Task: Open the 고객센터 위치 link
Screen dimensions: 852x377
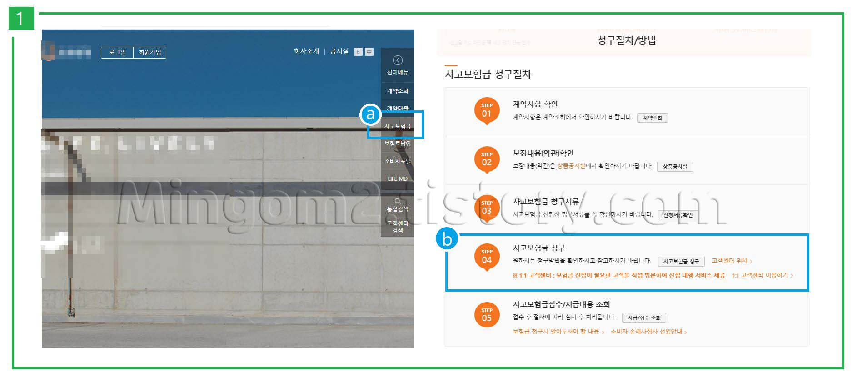Action: (732, 261)
